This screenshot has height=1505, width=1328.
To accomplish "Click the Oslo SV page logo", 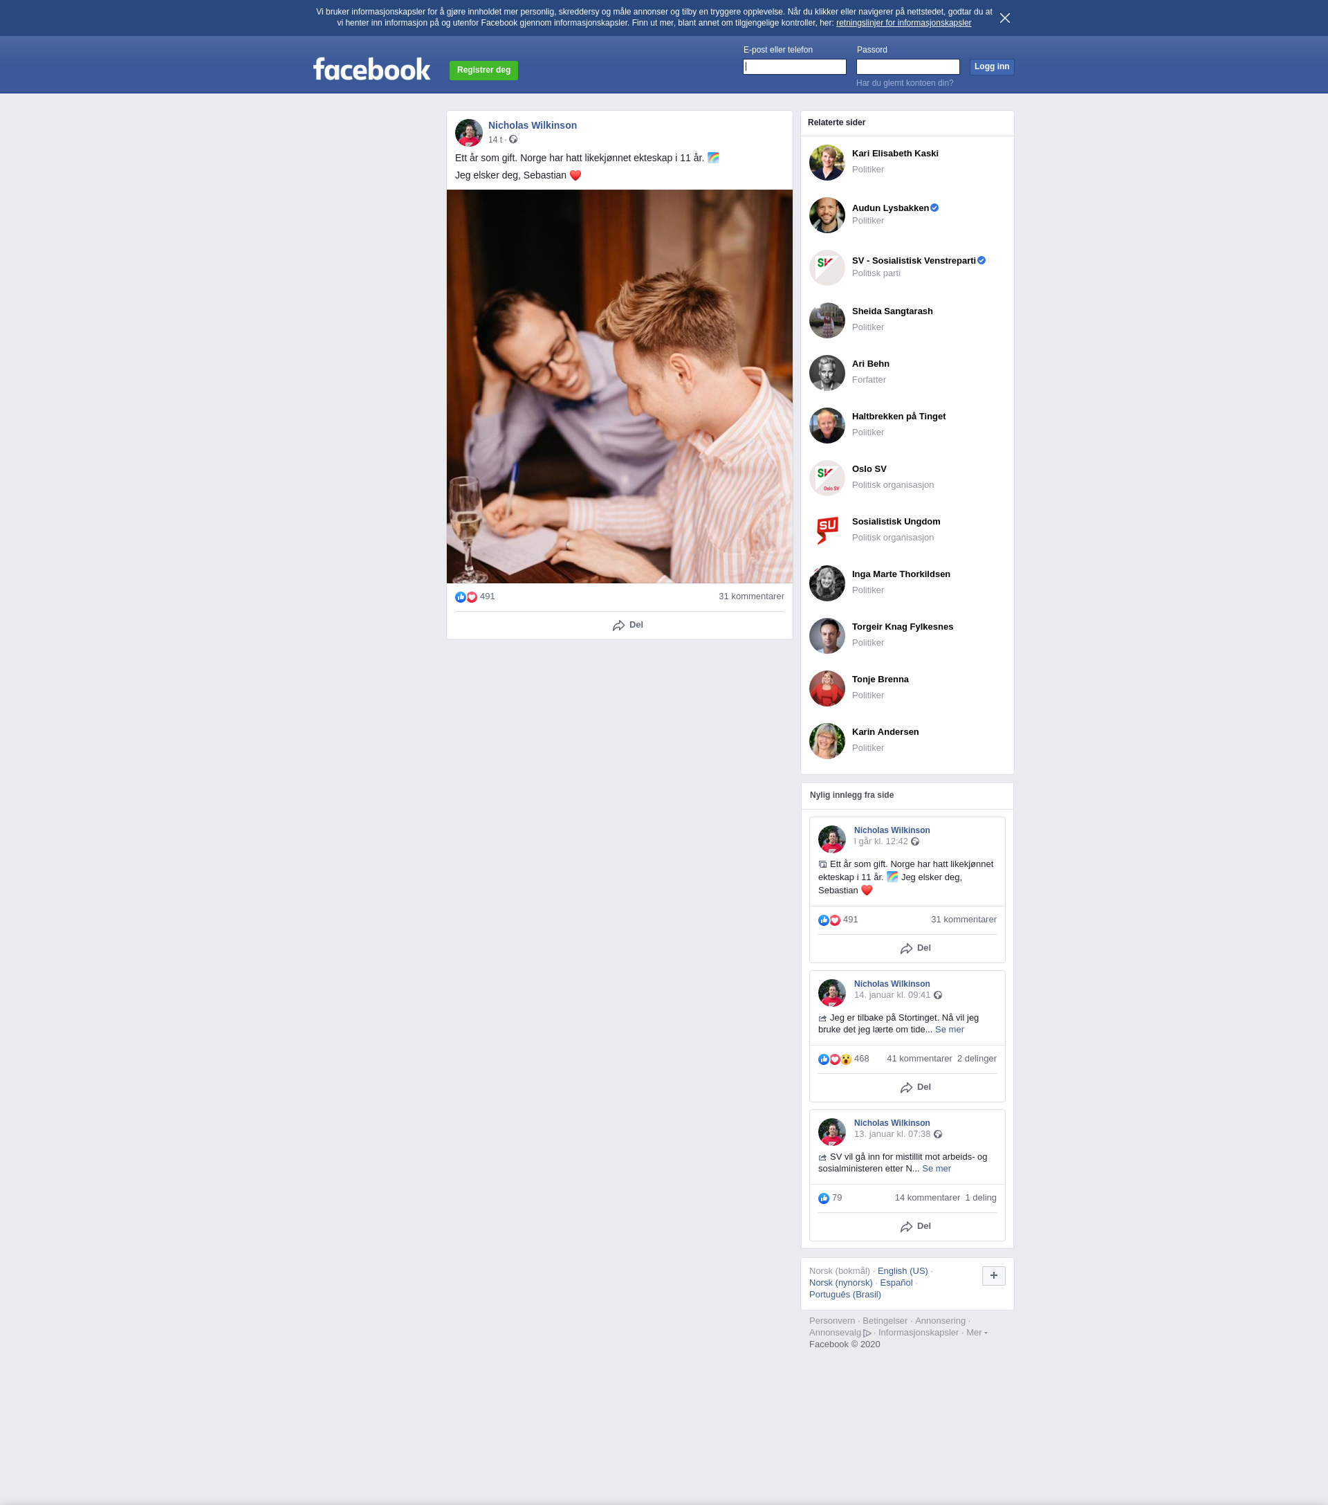I will (827, 478).
